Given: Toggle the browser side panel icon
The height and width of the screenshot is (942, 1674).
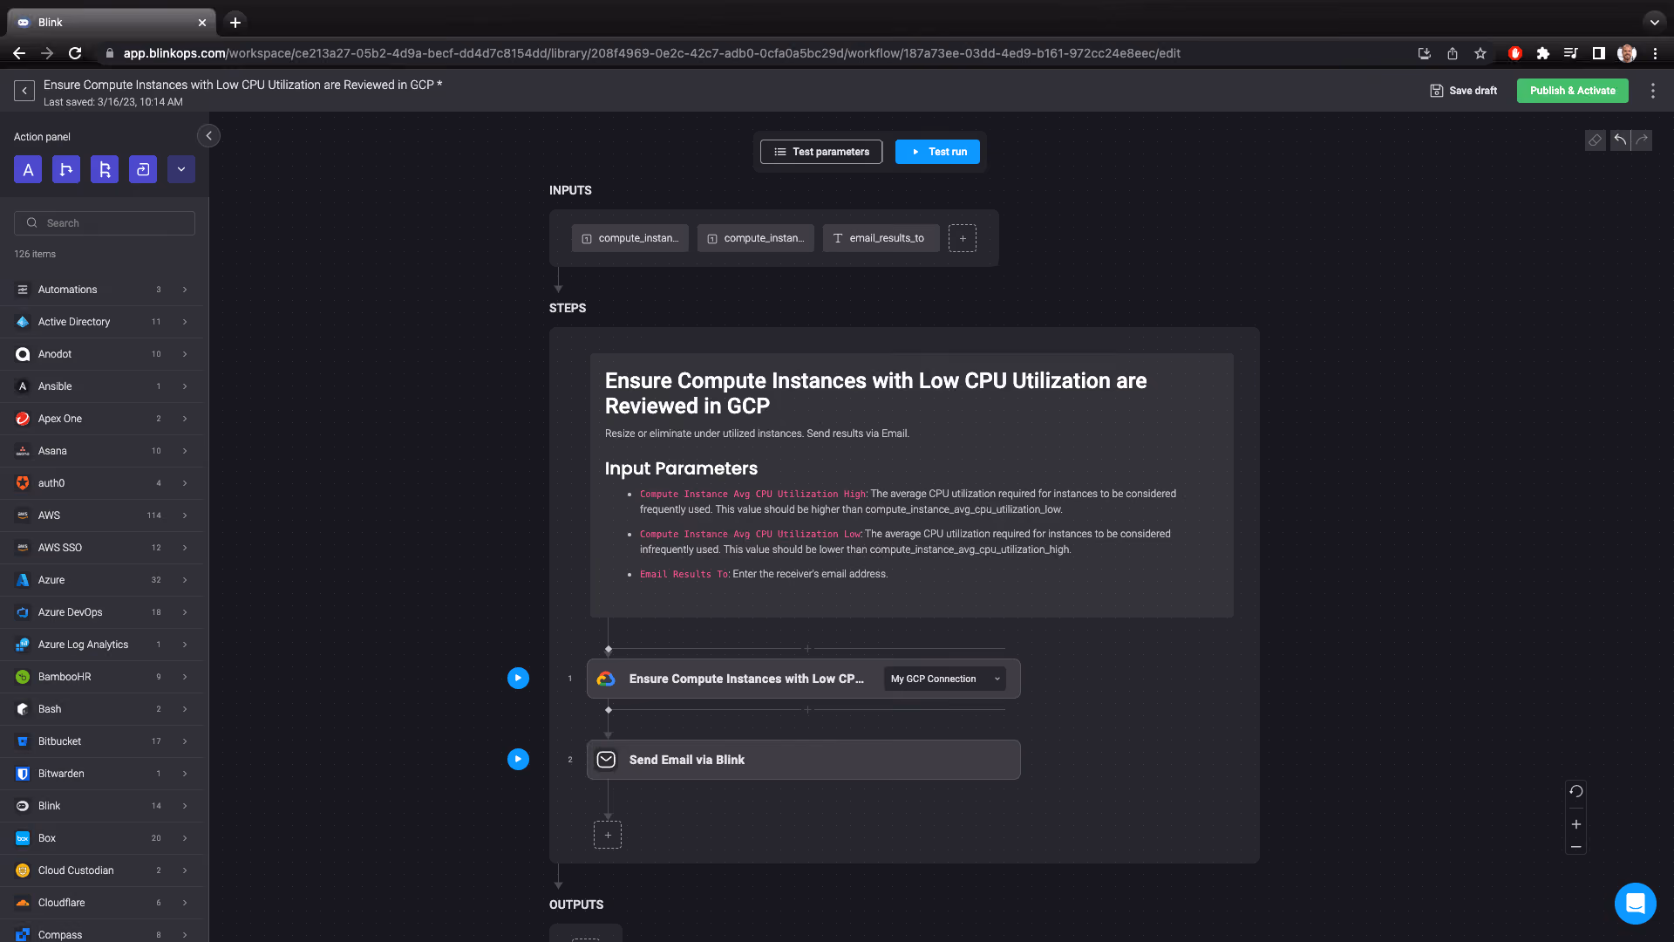Looking at the screenshot, I should (1599, 53).
